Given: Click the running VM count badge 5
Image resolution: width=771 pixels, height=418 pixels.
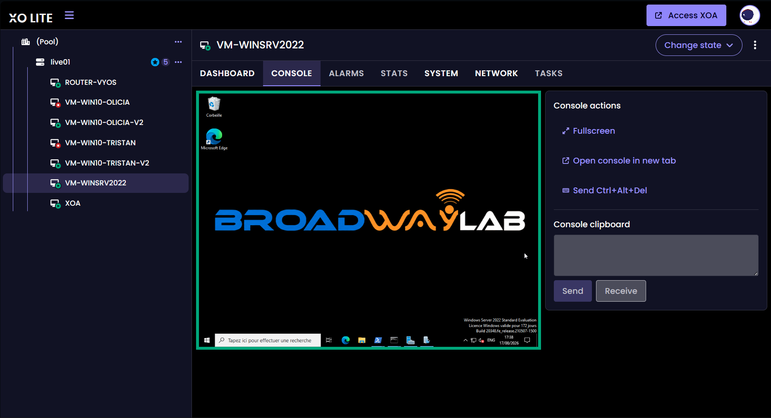Looking at the screenshot, I should coord(165,62).
